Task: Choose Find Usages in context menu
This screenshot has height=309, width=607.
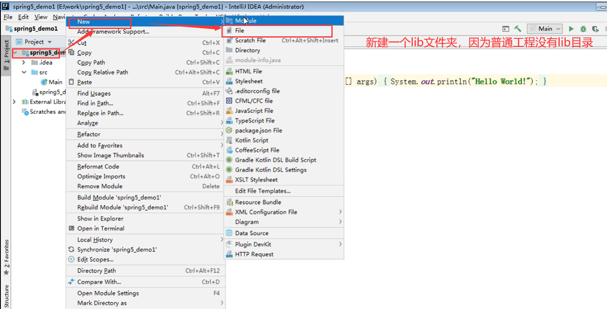Action: [x=145, y=93]
